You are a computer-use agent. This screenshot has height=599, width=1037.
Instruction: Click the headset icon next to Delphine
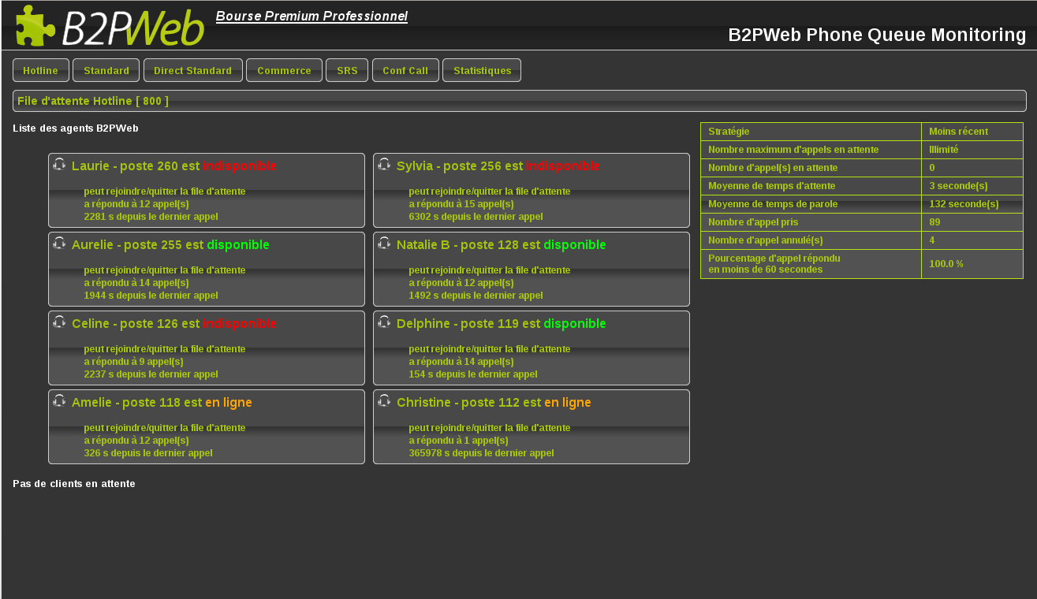point(384,322)
